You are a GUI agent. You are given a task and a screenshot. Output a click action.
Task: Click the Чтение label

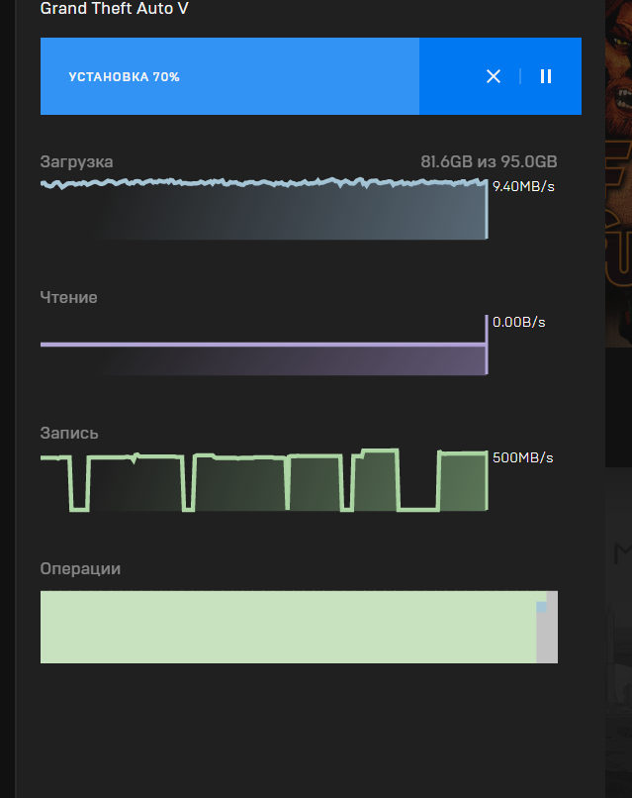tap(68, 297)
